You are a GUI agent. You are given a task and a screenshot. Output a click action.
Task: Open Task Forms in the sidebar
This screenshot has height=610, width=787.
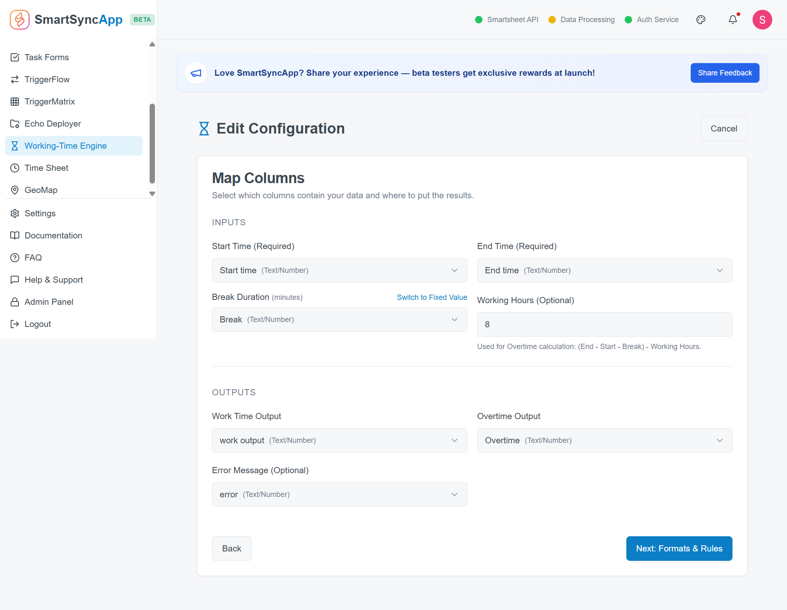(74, 57)
